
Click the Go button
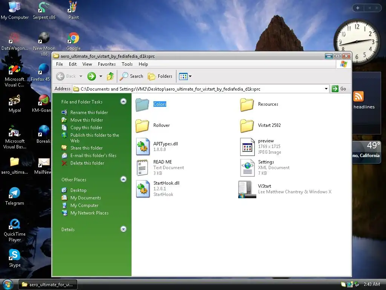[x=339, y=89]
